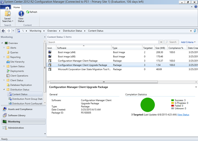Click the Queries icon in Monitoring tree
This screenshot has width=198, height=141.
pos(8,52)
